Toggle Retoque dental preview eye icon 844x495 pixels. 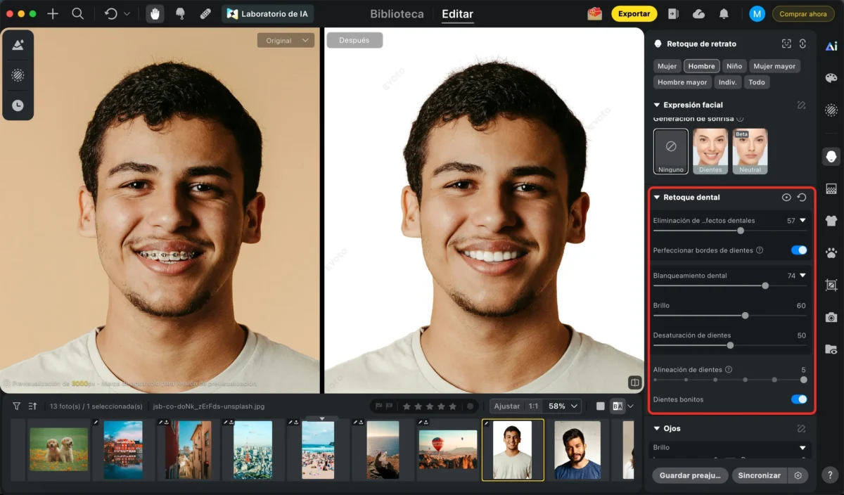(x=786, y=198)
